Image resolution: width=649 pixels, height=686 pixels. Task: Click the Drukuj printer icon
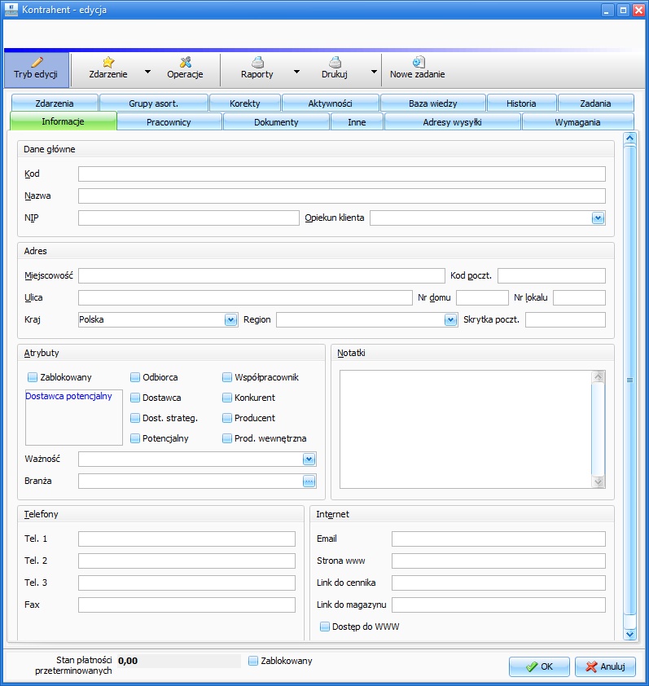335,62
